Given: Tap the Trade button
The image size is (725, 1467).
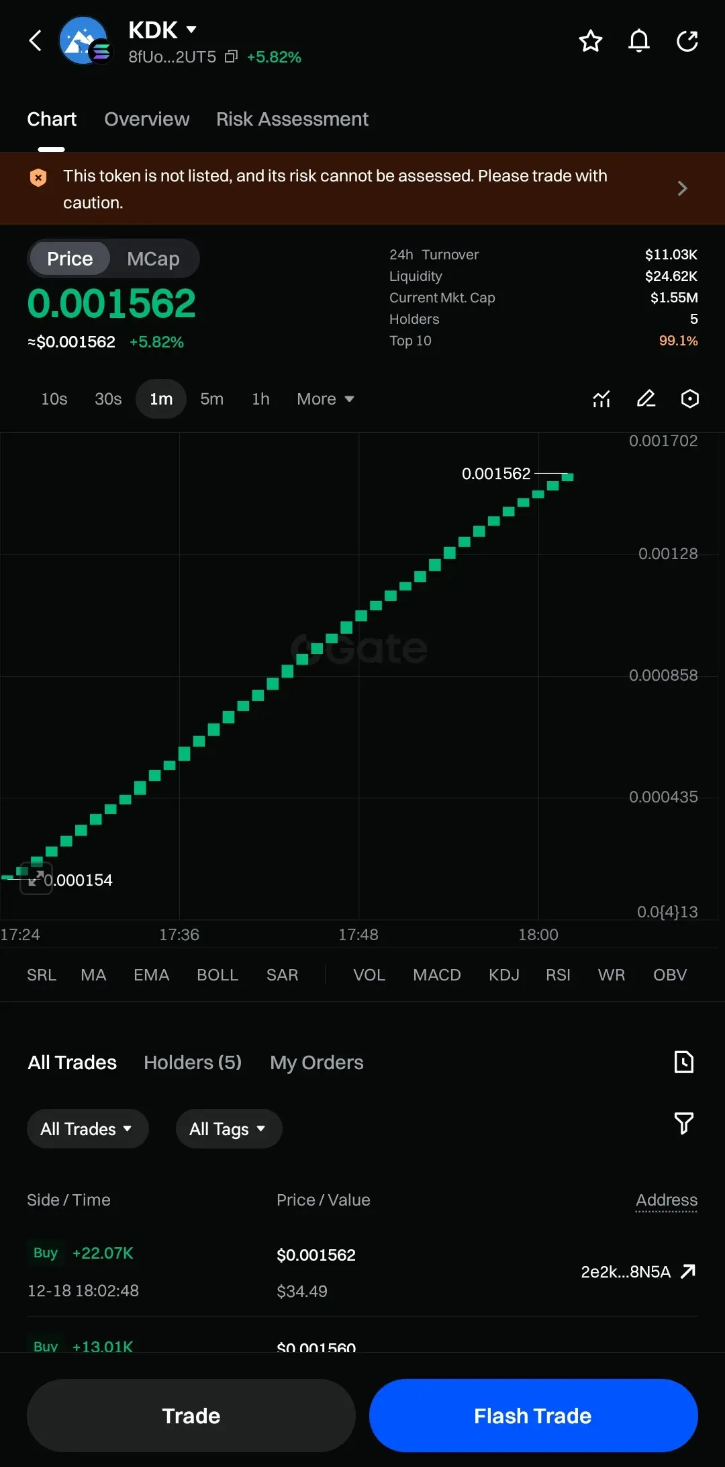Looking at the screenshot, I should pyautogui.click(x=191, y=1416).
